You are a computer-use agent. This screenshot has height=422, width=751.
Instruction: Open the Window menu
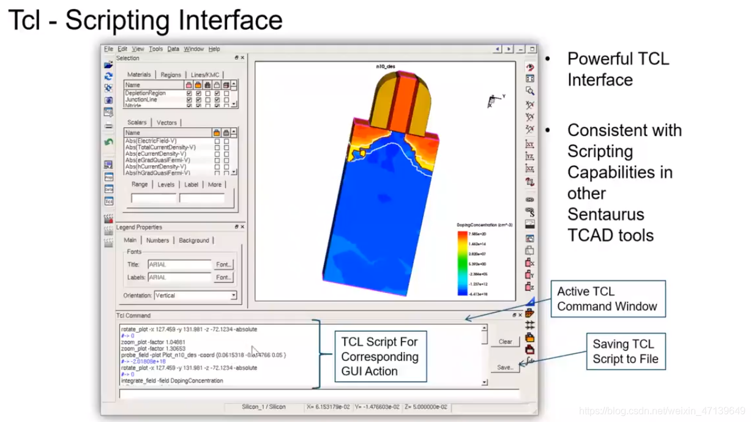194,49
